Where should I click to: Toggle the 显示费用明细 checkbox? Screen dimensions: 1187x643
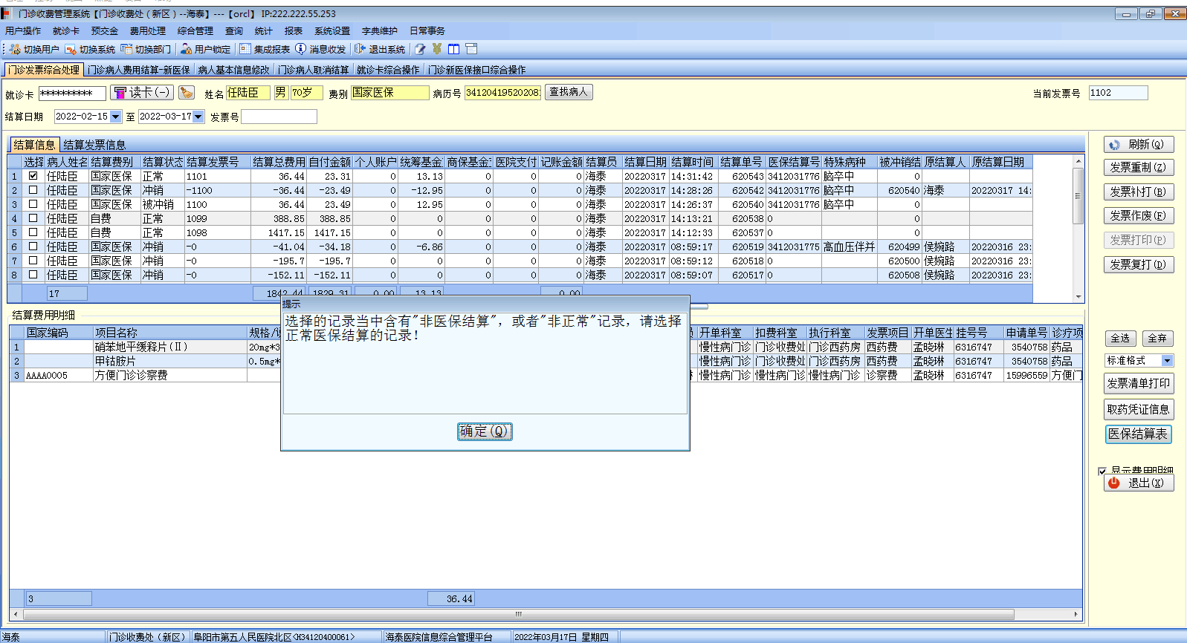click(1102, 471)
